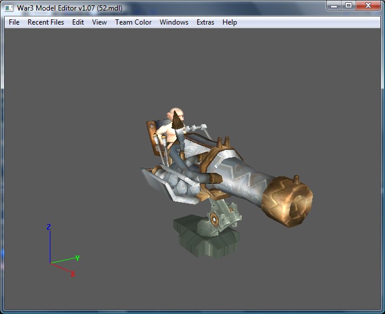Click the War3 Model Editor title bar icon

[x=9, y=8]
